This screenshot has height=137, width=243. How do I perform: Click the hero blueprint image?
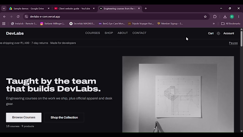(178, 94)
